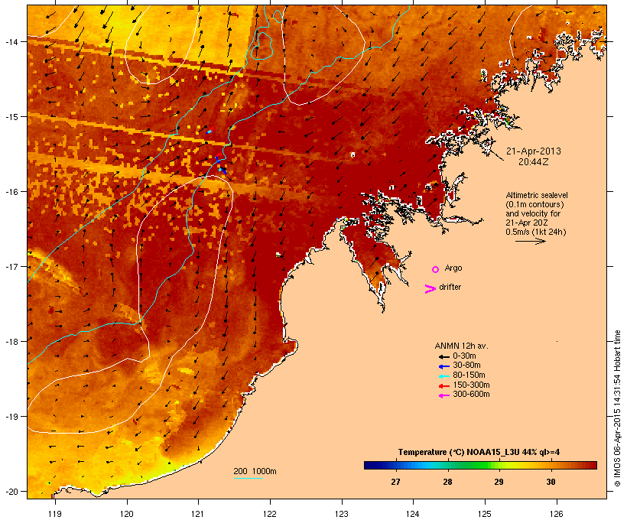Click the ANMN mooring arrows near 121.2E 15.2S
This screenshot has width=627, height=520.
click(210, 131)
